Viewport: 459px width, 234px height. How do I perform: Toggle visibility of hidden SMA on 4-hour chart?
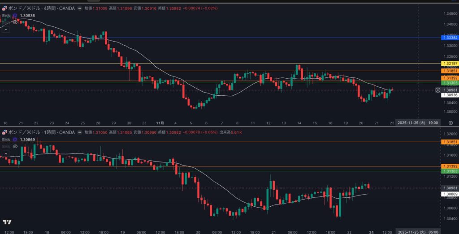(x=15, y=22)
